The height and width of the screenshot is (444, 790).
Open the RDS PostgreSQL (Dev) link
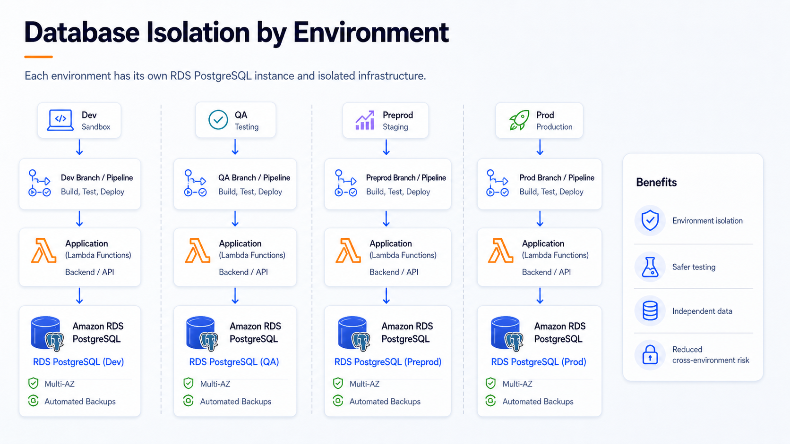pyautogui.click(x=78, y=362)
